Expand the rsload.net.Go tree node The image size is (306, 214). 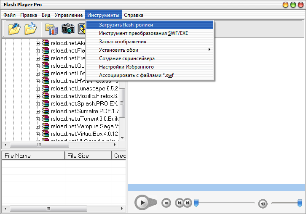coord(38,66)
